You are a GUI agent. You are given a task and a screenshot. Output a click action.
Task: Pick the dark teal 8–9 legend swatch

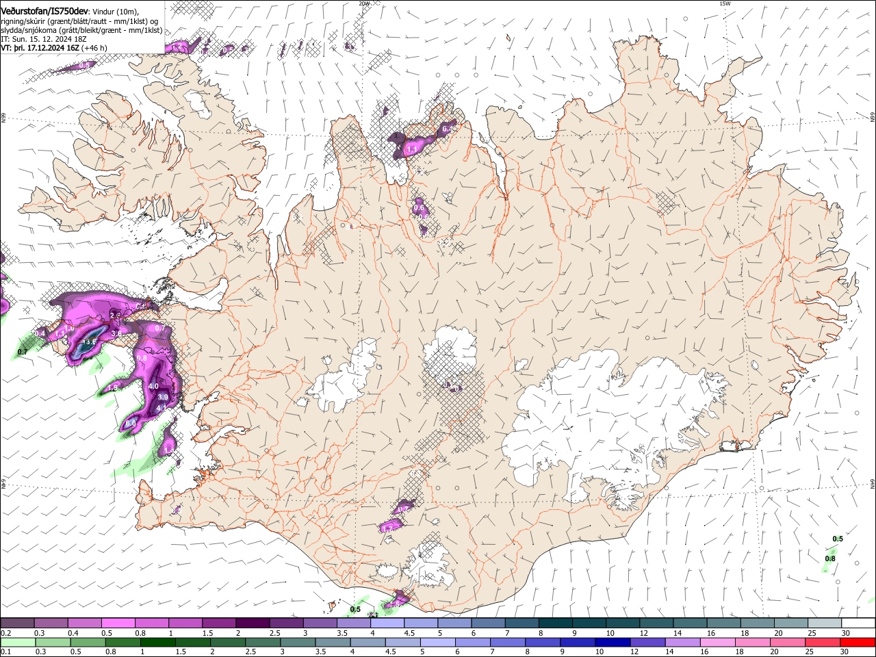[x=556, y=623]
